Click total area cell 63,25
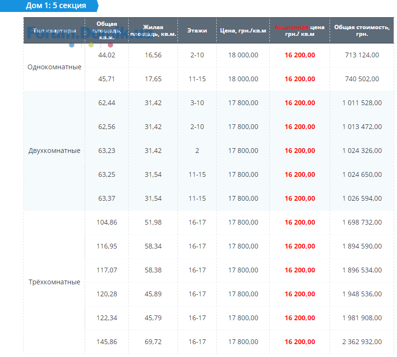Screen dimensions: 397x357 [x=107, y=174]
